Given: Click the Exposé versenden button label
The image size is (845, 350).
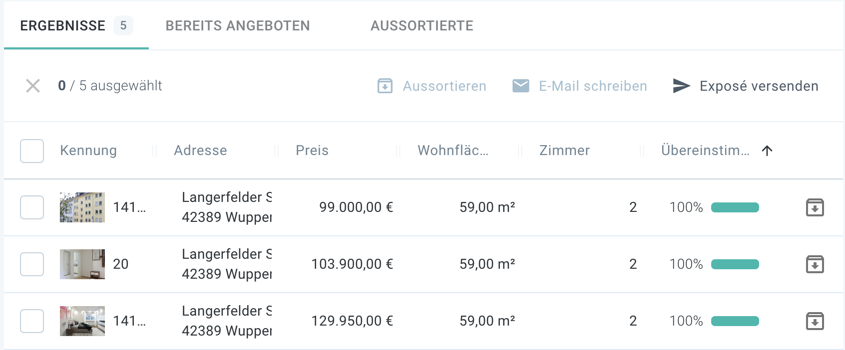Looking at the screenshot, I should (759, 86).
